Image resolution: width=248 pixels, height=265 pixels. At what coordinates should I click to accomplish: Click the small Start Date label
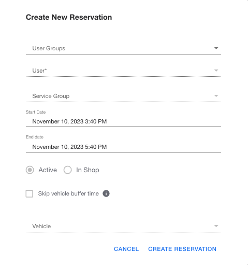coord(36,112)
